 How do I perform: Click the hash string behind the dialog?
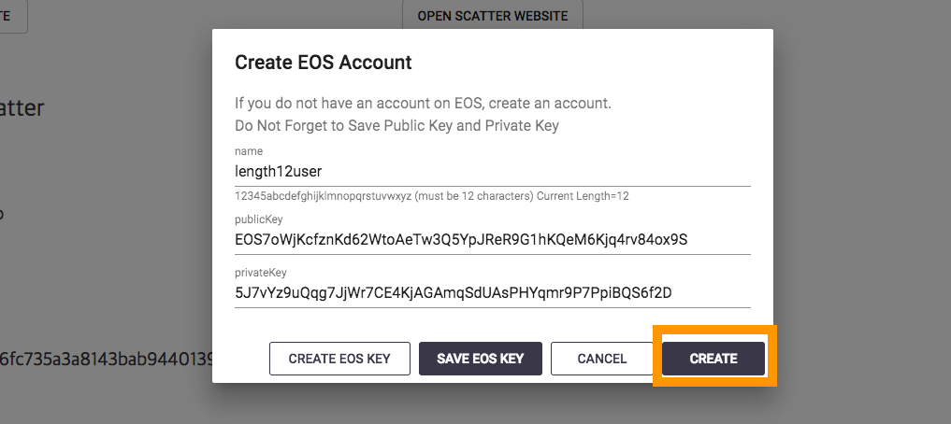(x=107, y=358)
